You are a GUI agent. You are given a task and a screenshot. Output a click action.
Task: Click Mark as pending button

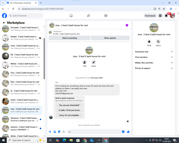click(69, 38)
